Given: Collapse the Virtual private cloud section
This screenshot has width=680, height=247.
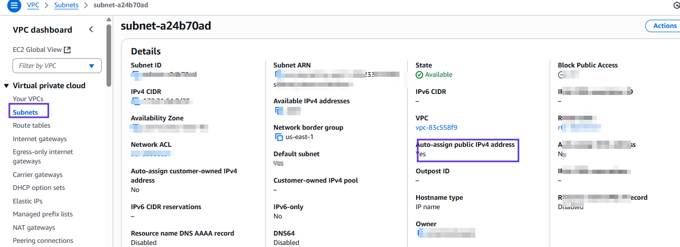Looking at the screenshot, I should 6,86.
